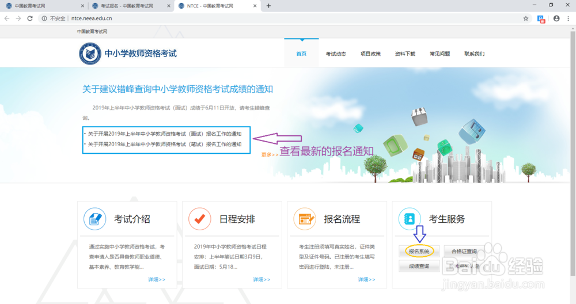Click the browser back arrow
Screen dimensions: 576x304
[x=7, y=18]
